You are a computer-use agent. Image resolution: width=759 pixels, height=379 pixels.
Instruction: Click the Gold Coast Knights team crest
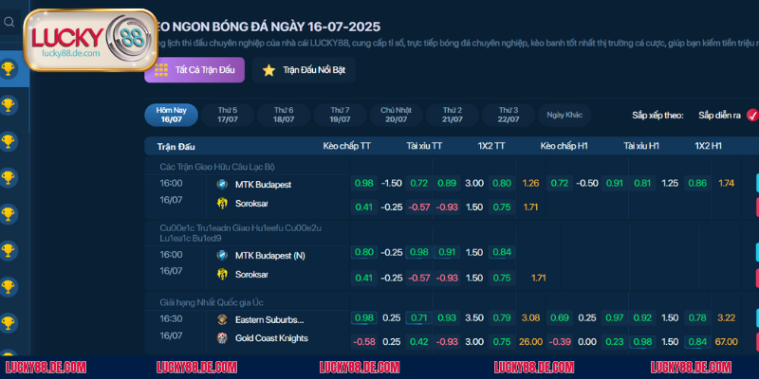pyautogui.click(x=222, y=338)
